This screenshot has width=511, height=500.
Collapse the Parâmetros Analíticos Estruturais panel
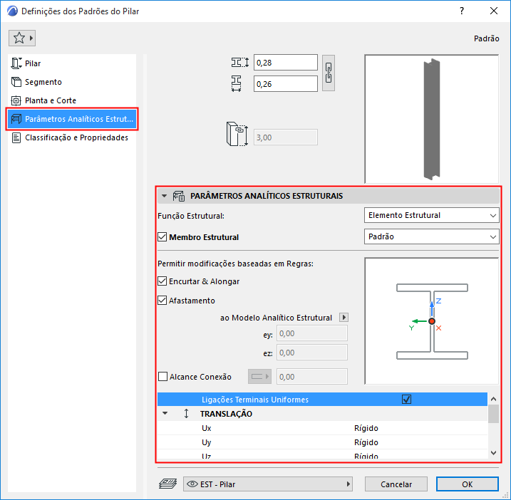[164, 196]
